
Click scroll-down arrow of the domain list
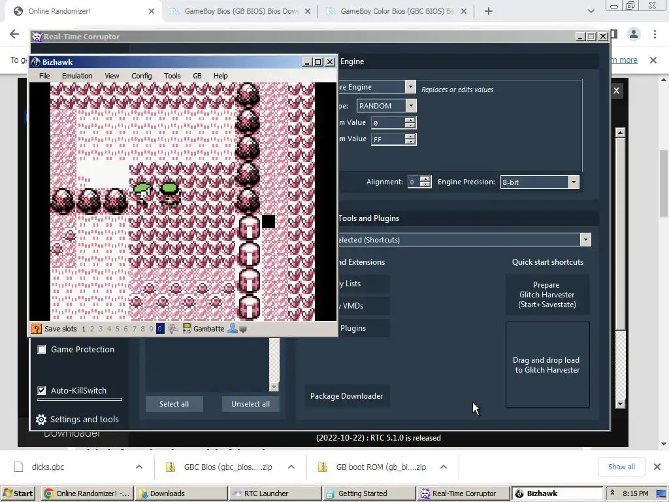[x=274, y=387]
